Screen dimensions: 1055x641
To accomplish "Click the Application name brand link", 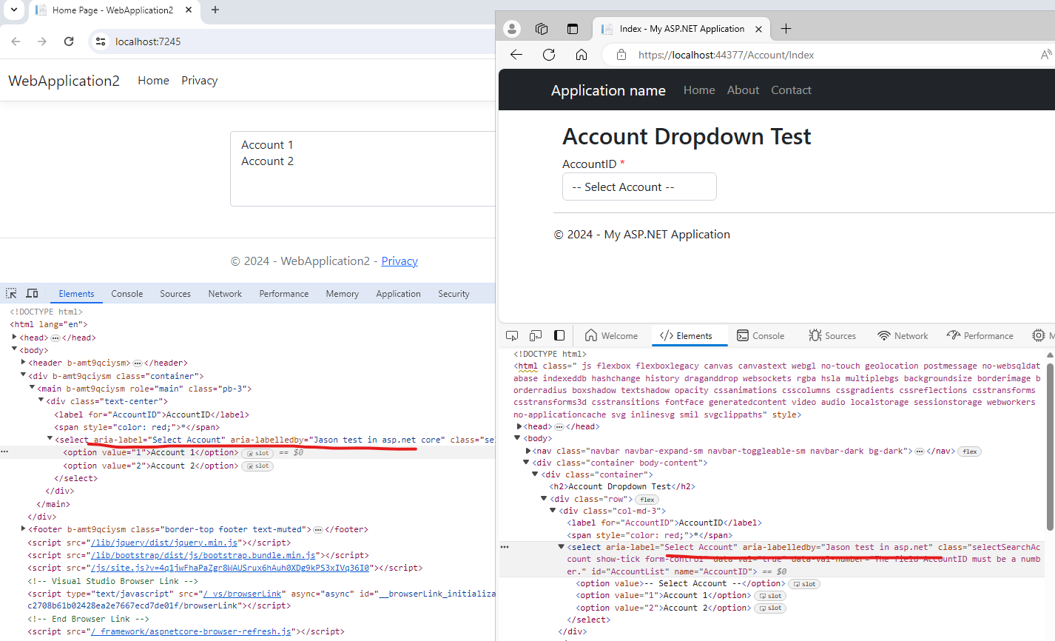I will (x=608, y=90).
